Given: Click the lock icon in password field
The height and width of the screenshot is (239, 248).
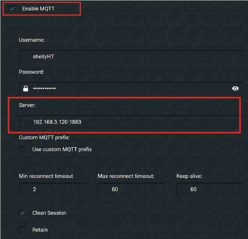Looking at the screenshot, I should 26,89.
